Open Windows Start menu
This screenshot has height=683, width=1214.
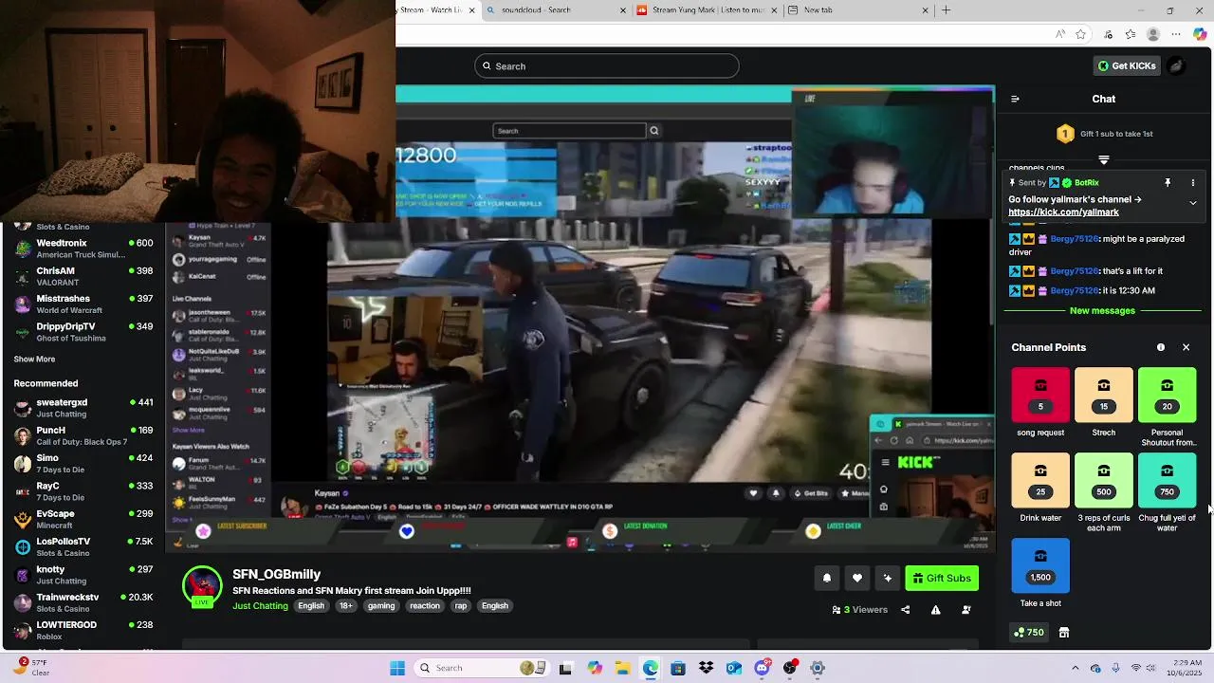[396, 668]
